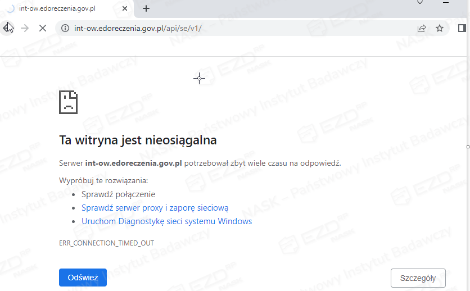View site information icon in address bar
Screen dimensions: 470x291
65,28
